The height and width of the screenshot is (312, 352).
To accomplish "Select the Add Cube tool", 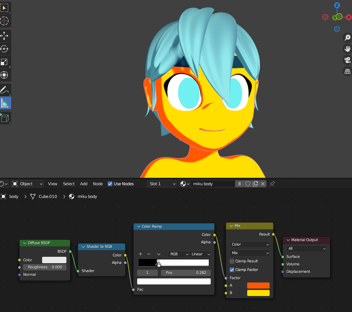I will (x=4, y=118).
